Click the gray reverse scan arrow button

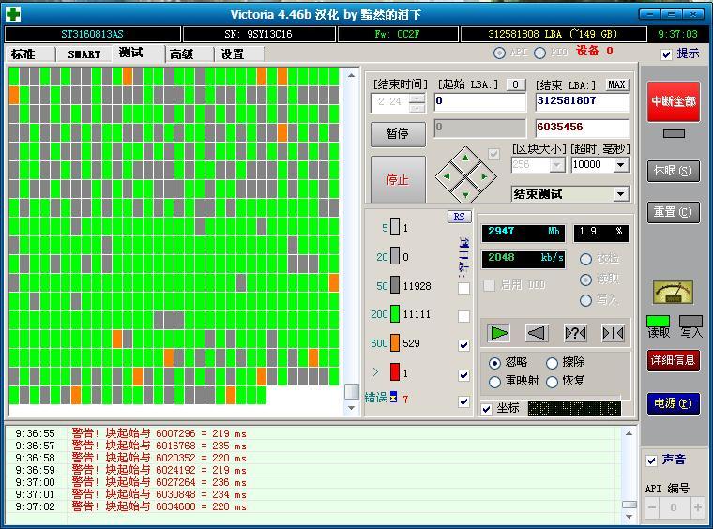[537, 333]
